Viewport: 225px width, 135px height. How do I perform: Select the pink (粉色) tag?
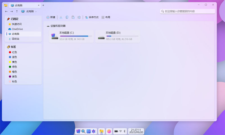coord(13,82)
